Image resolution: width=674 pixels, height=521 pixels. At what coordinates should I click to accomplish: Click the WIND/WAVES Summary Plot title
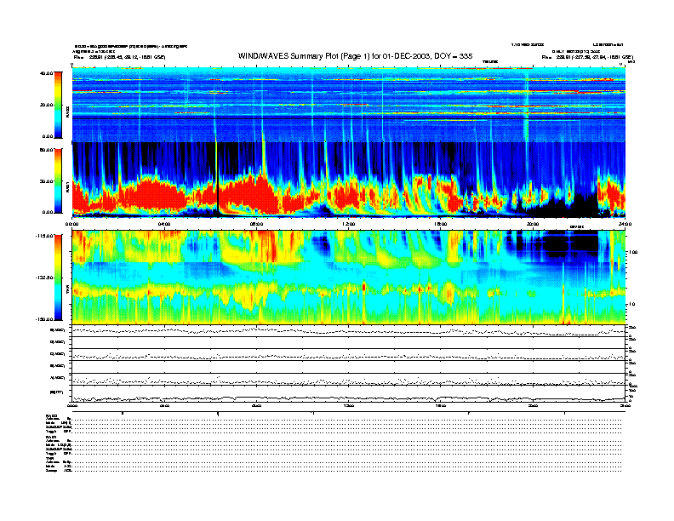[x=355, y=56]
